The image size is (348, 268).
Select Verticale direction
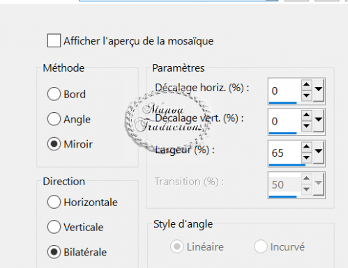(x=54, y=227)
